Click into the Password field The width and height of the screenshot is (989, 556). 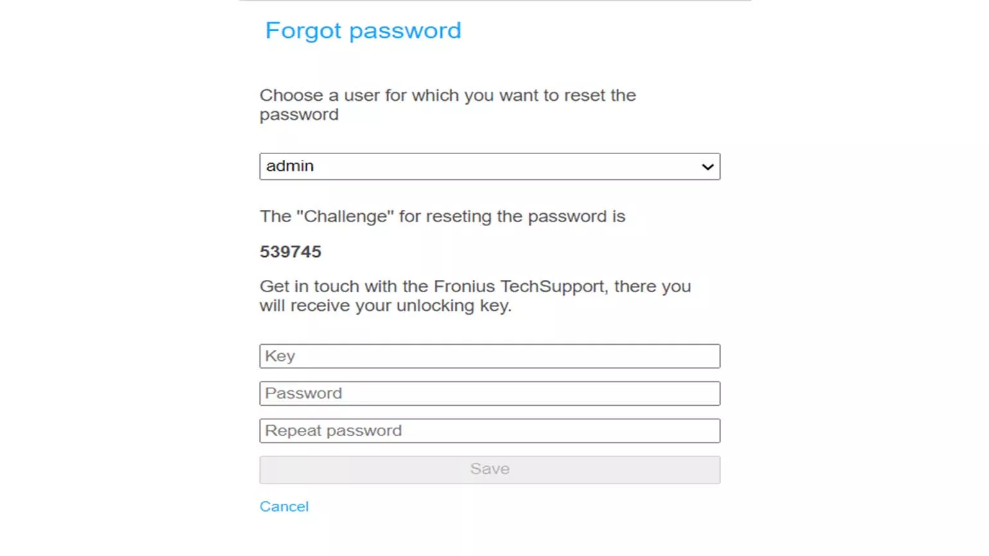[489, 394]
